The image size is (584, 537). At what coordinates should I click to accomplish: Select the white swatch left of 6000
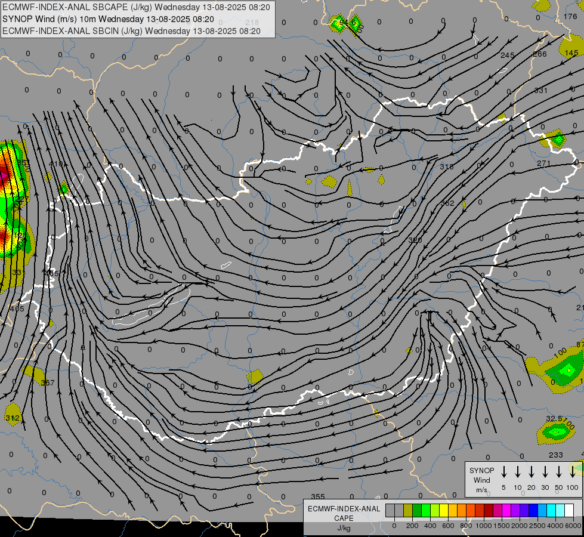tap(568, 511)
